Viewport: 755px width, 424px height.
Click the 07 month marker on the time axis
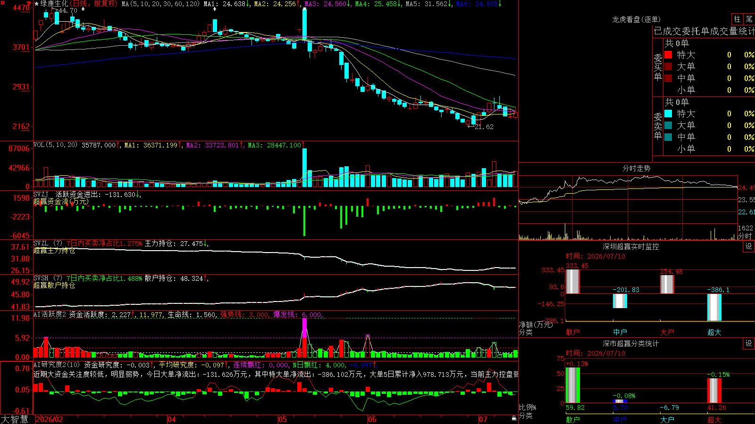click(x=483, y=419)
